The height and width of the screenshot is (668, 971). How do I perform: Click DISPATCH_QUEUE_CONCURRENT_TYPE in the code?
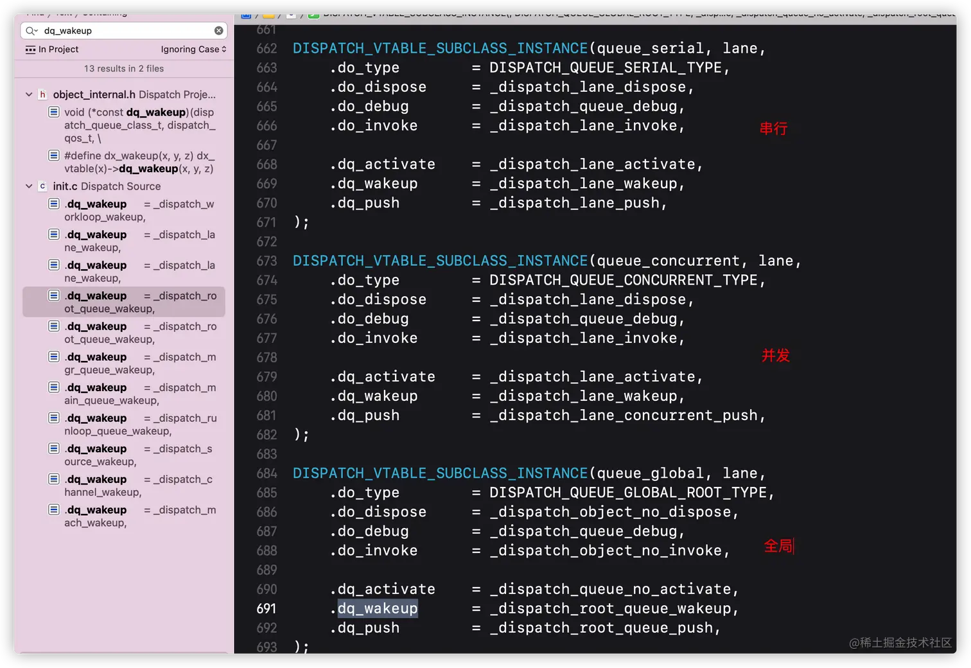[623, 280]
